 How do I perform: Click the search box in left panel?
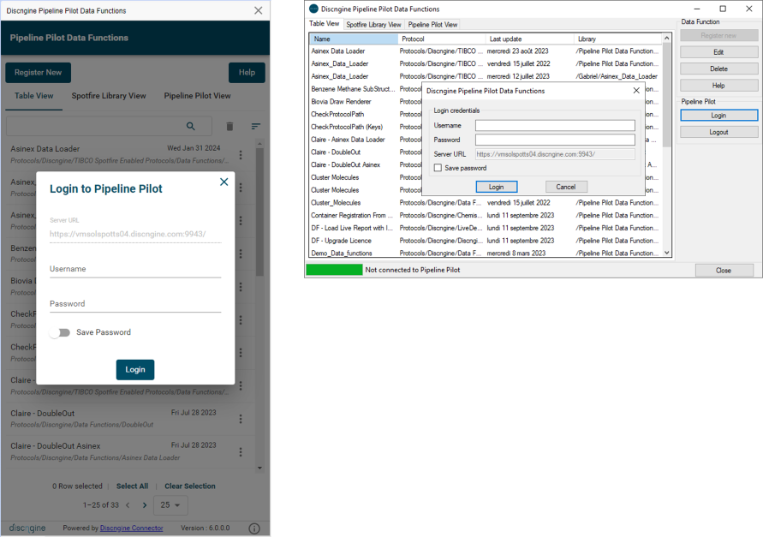click(x=109, y=126)
